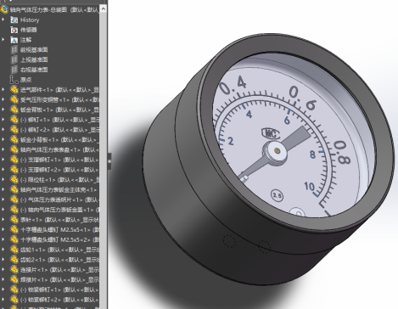
Task: Click the 注解 annotations folder icon
Action: pos(14,40)
